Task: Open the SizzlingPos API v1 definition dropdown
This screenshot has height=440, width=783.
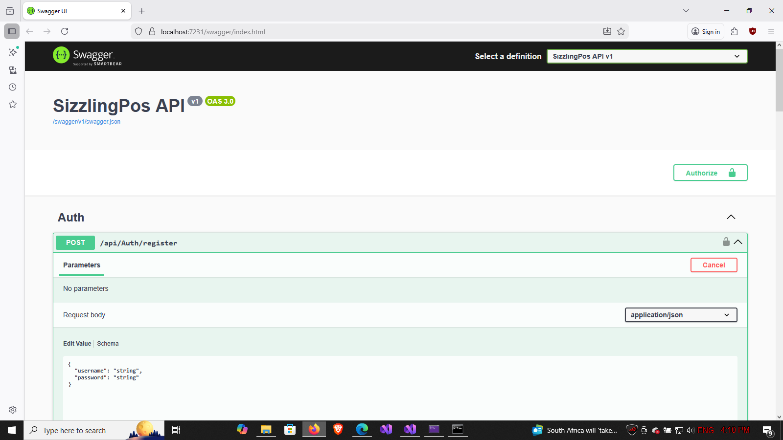Action: [646, 56]
